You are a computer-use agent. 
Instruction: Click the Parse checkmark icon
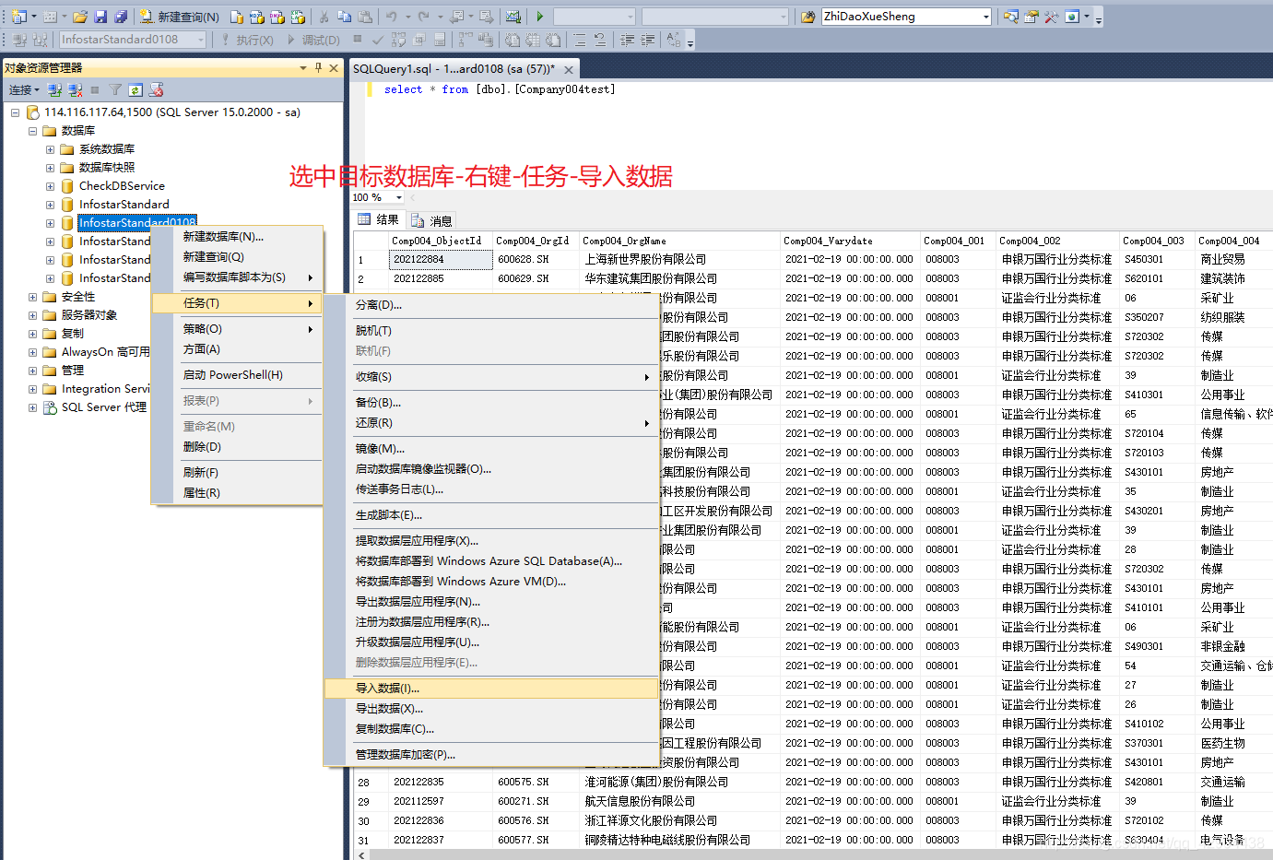(x=378, y=40)
